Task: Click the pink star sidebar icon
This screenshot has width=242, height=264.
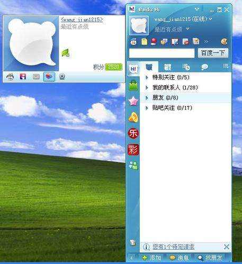Action: [133, 101]
